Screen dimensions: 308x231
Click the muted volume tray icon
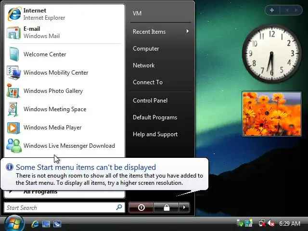click(270, 223)
